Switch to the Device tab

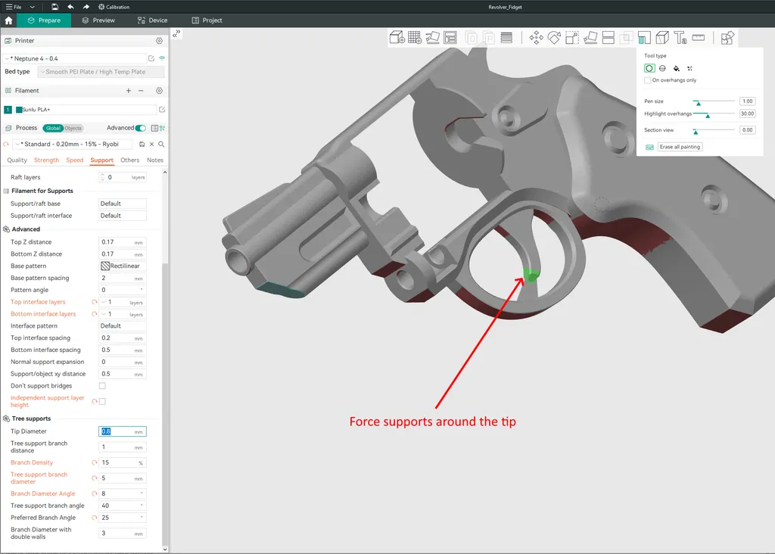[152, 20]
